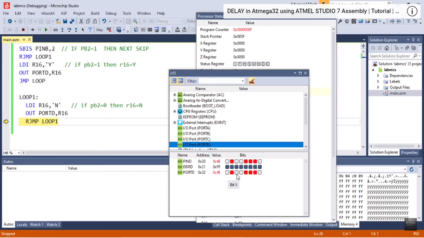
Task: Click the Save file icon
Action: [65, 21]
